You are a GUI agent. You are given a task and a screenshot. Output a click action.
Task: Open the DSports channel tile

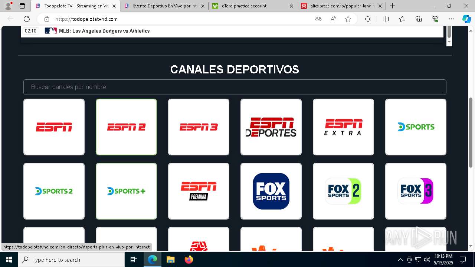tap(416, 127)
